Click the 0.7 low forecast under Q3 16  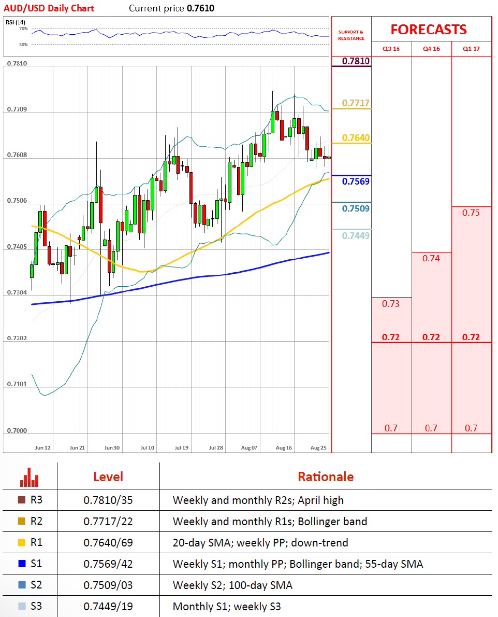pyautogui.click(x=391, y=428)
